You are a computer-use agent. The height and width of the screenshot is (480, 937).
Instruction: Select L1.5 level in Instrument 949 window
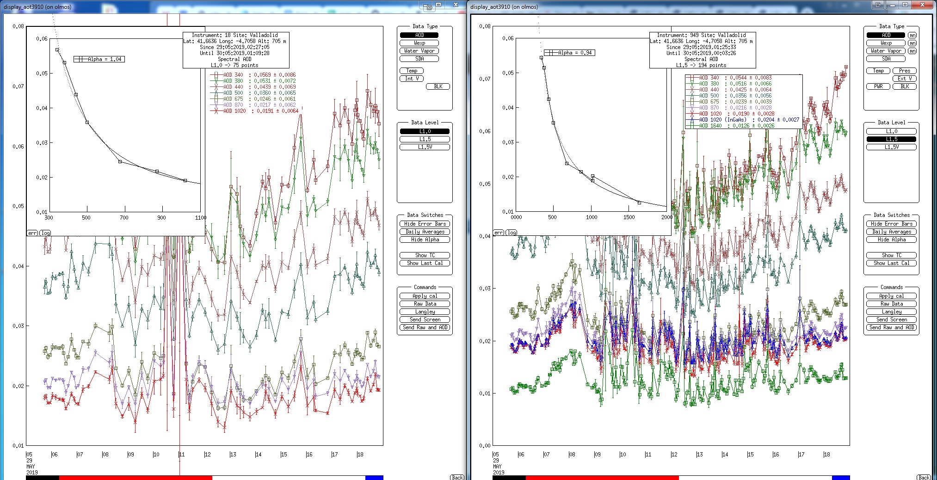[x=892, y=139]
